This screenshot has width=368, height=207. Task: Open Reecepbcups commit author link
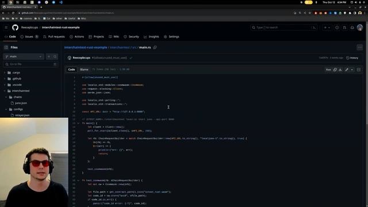(82, 57)
